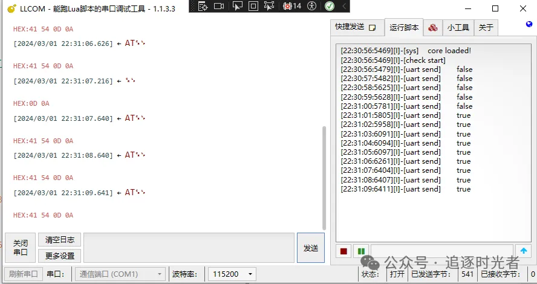This screenshot has height=284, width=537.
Task: Click the blue up arrow send button
Action: pyautogui.click(x=524, y=251)
